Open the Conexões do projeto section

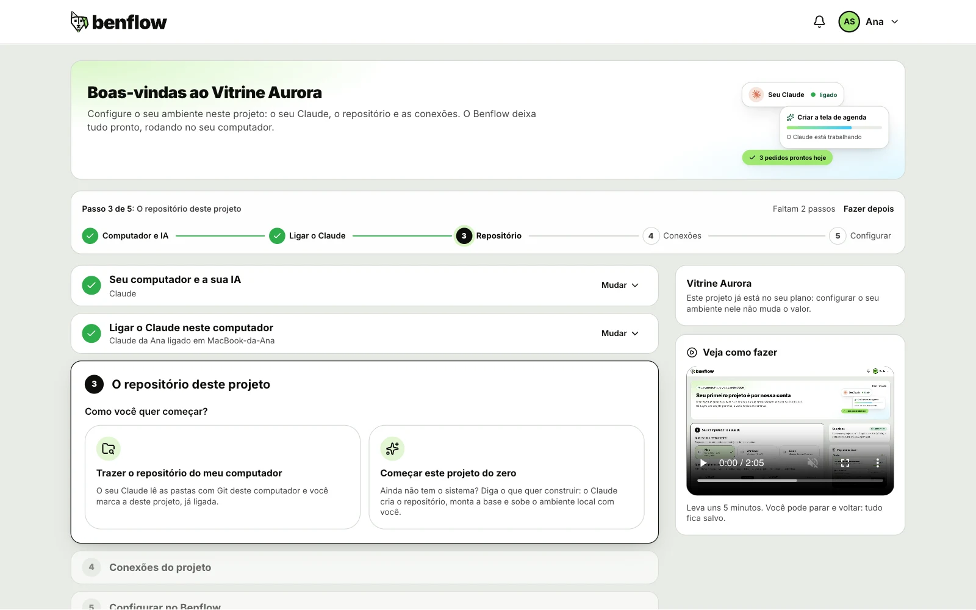365,567
